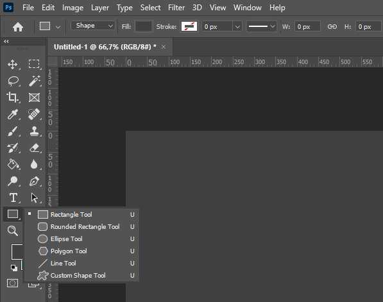Open the Filter menu

pyautogui.click(x=176, y=8)
